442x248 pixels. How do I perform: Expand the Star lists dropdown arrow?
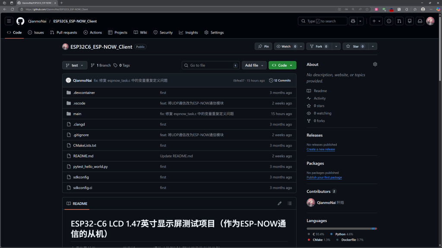(x=373, y=46)
